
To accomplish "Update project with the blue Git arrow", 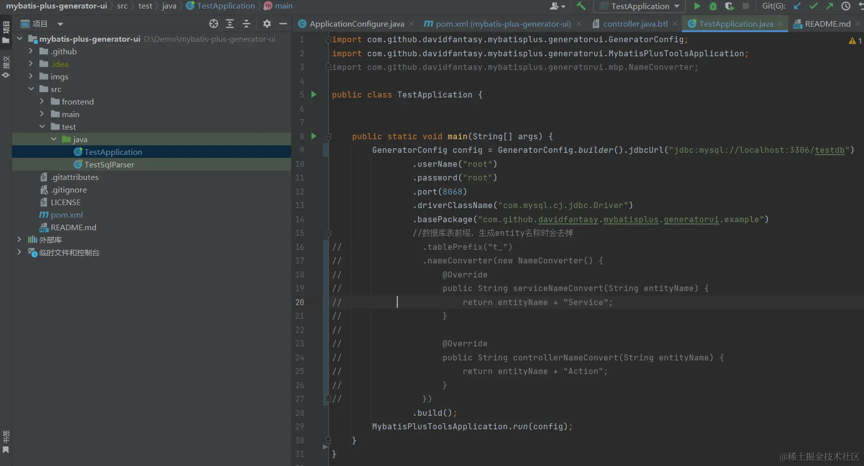I will pos(797,6).
